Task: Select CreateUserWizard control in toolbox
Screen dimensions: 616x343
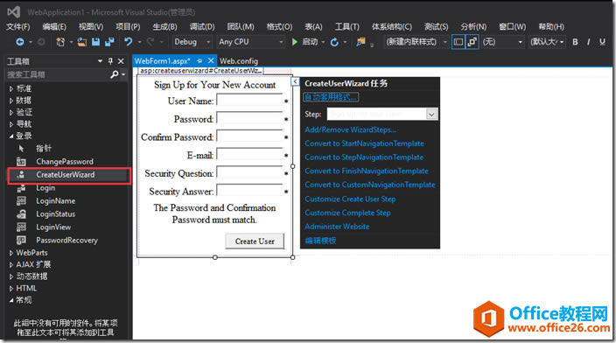Action: 66,174
